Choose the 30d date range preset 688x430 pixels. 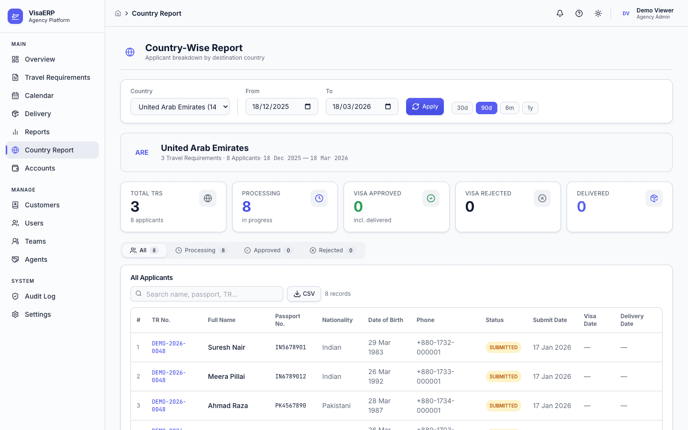point(462,108)
